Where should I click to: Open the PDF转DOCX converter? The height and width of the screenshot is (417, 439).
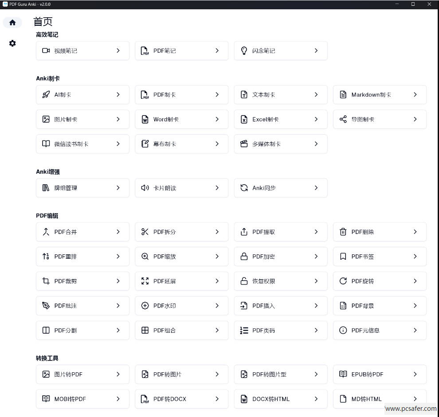click(181, 399)
